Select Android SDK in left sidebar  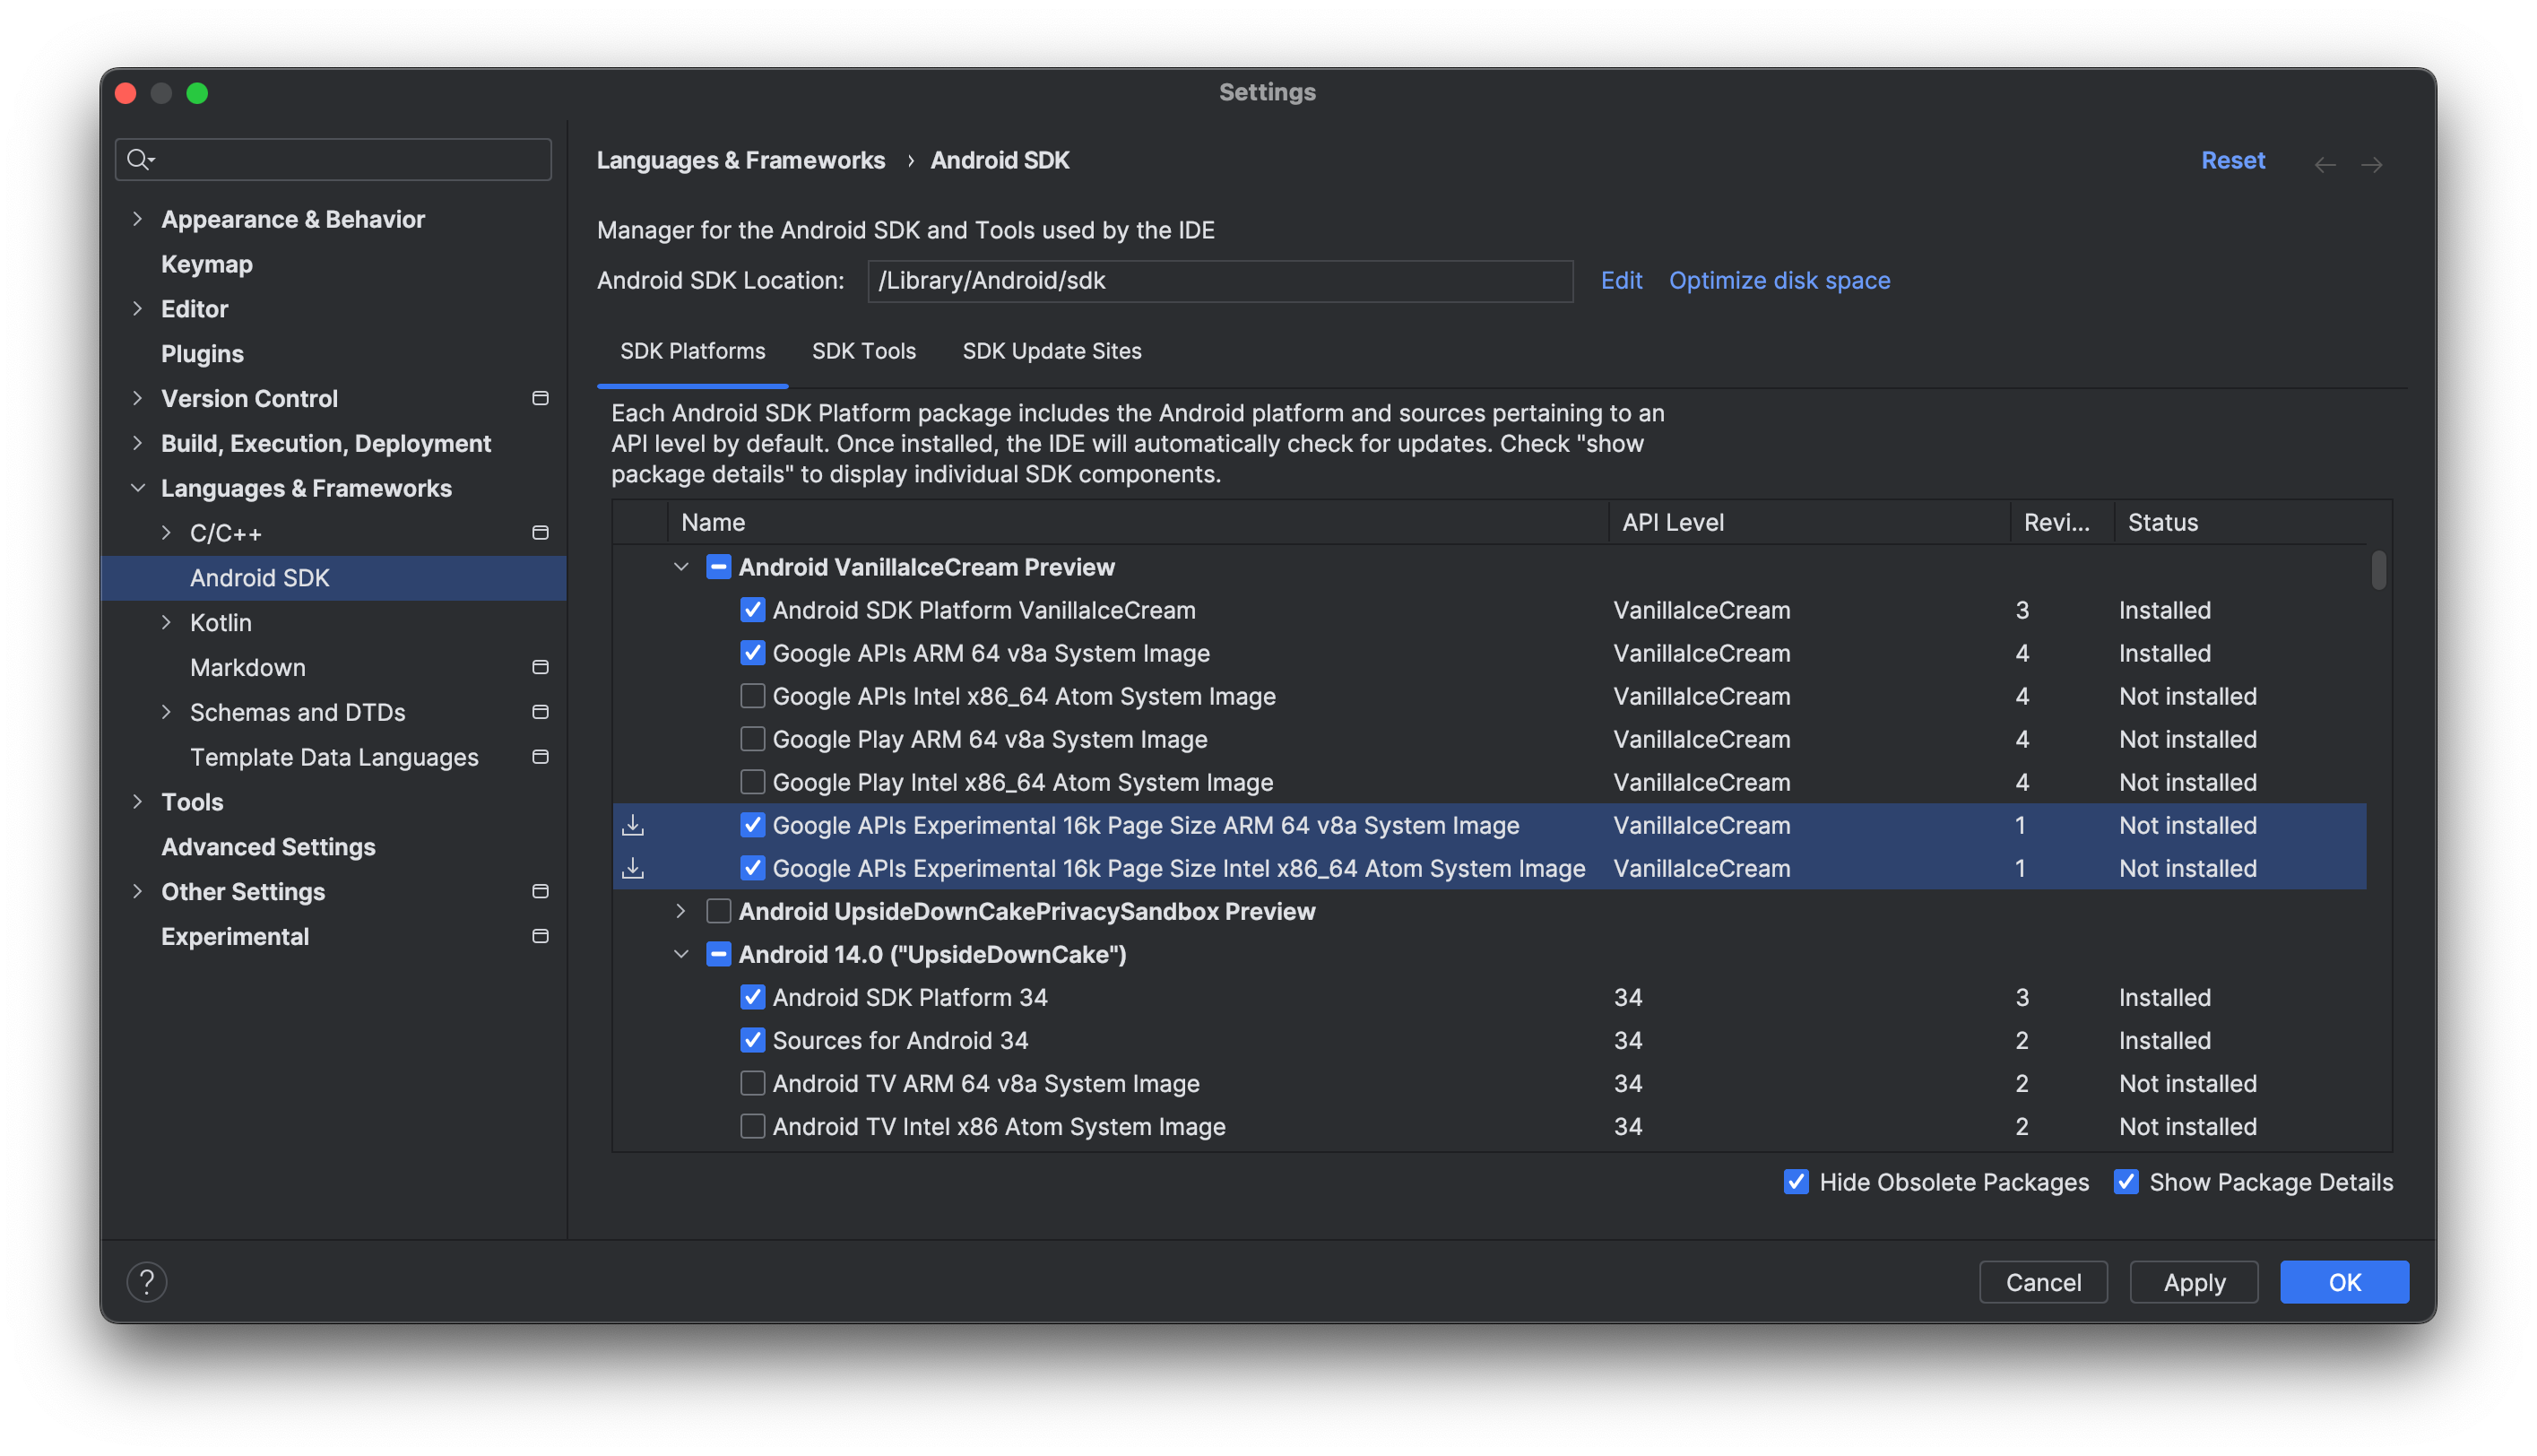tap(260, 576)
